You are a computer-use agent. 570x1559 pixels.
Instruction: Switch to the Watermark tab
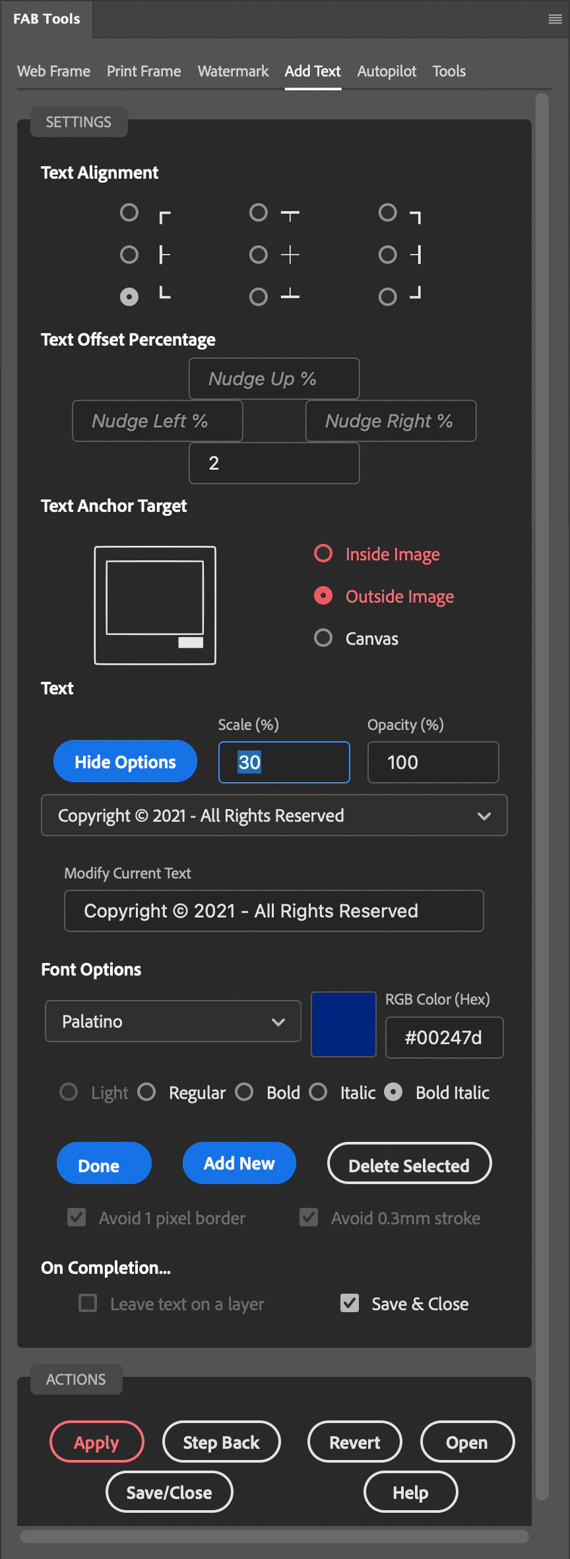pos(233,71)
